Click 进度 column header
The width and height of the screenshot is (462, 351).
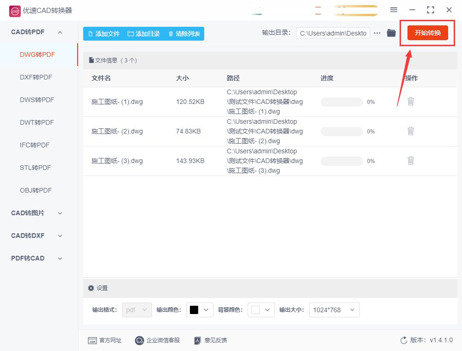click(327, 78)
